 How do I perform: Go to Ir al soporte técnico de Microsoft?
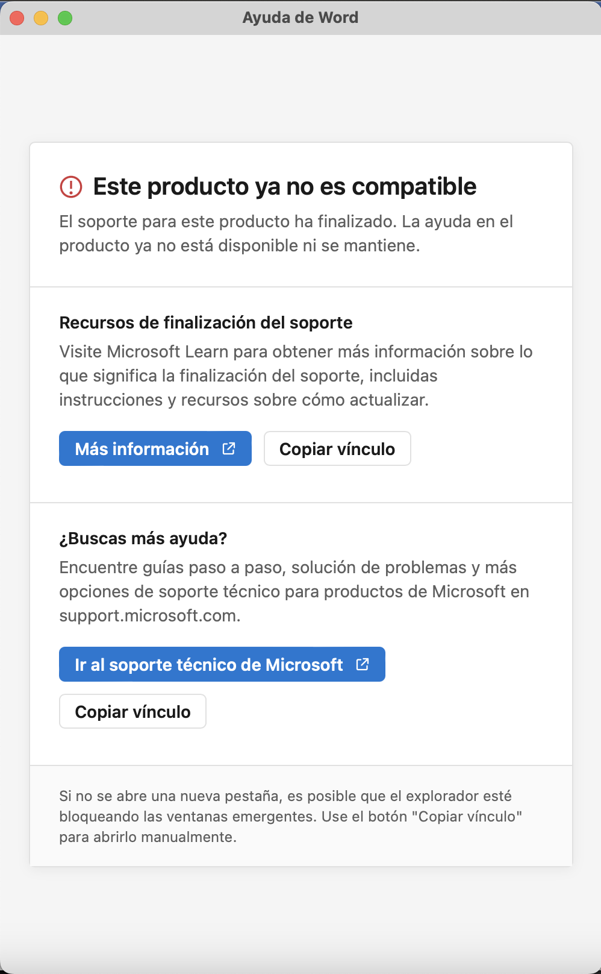(x=222, y=664)
